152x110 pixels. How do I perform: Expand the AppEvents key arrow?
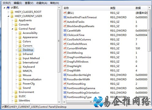coord(12,20)
